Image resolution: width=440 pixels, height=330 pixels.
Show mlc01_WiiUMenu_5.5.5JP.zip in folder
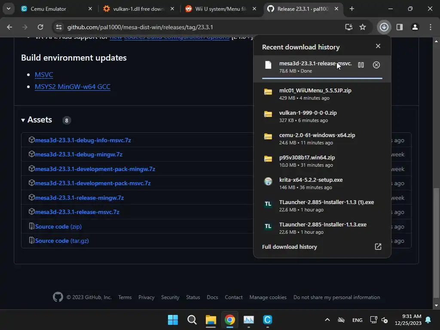[268, 92]
